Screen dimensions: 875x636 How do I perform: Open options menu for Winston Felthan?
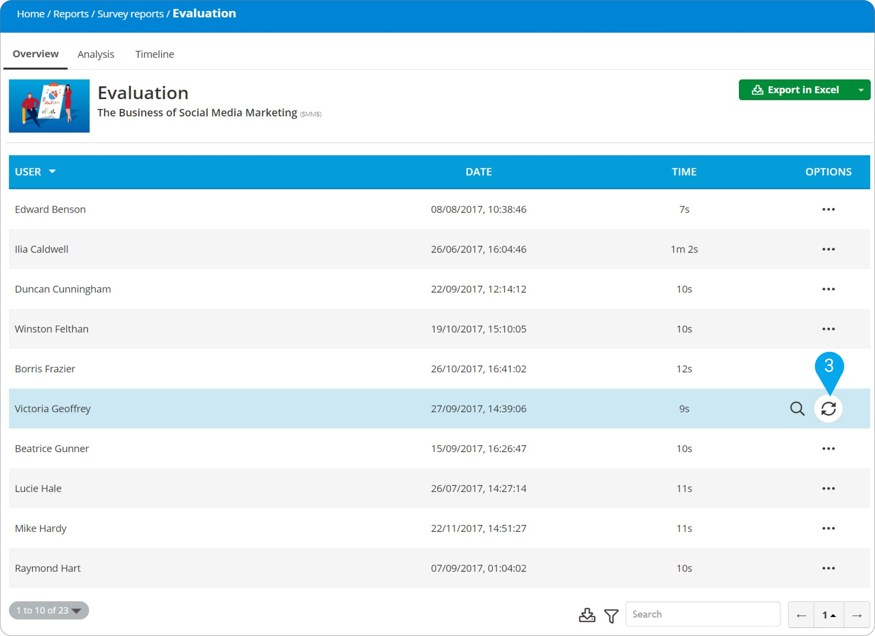pyautogui.click(x=828, y=329)
